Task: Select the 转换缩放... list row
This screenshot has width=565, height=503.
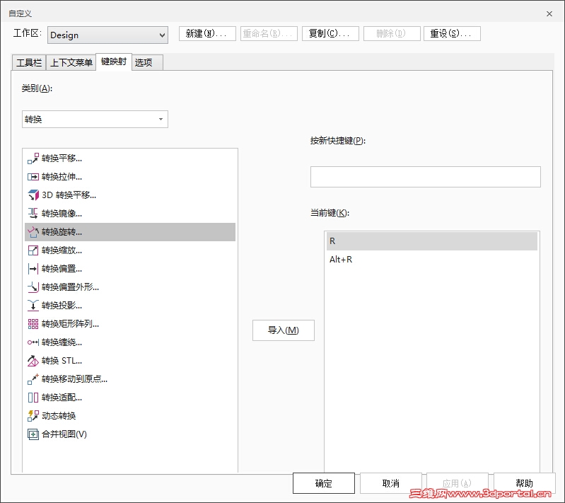Action: [130, 250]
